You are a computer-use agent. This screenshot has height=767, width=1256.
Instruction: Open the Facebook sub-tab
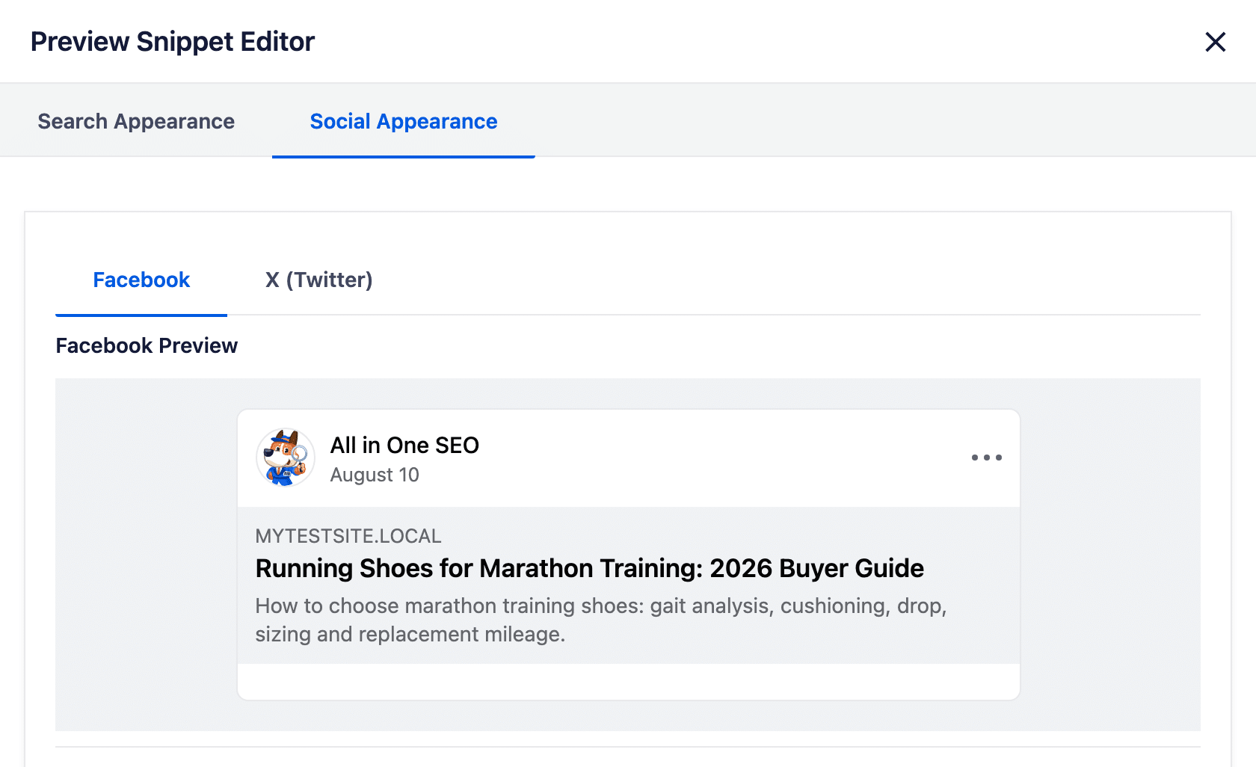[141, 280]
